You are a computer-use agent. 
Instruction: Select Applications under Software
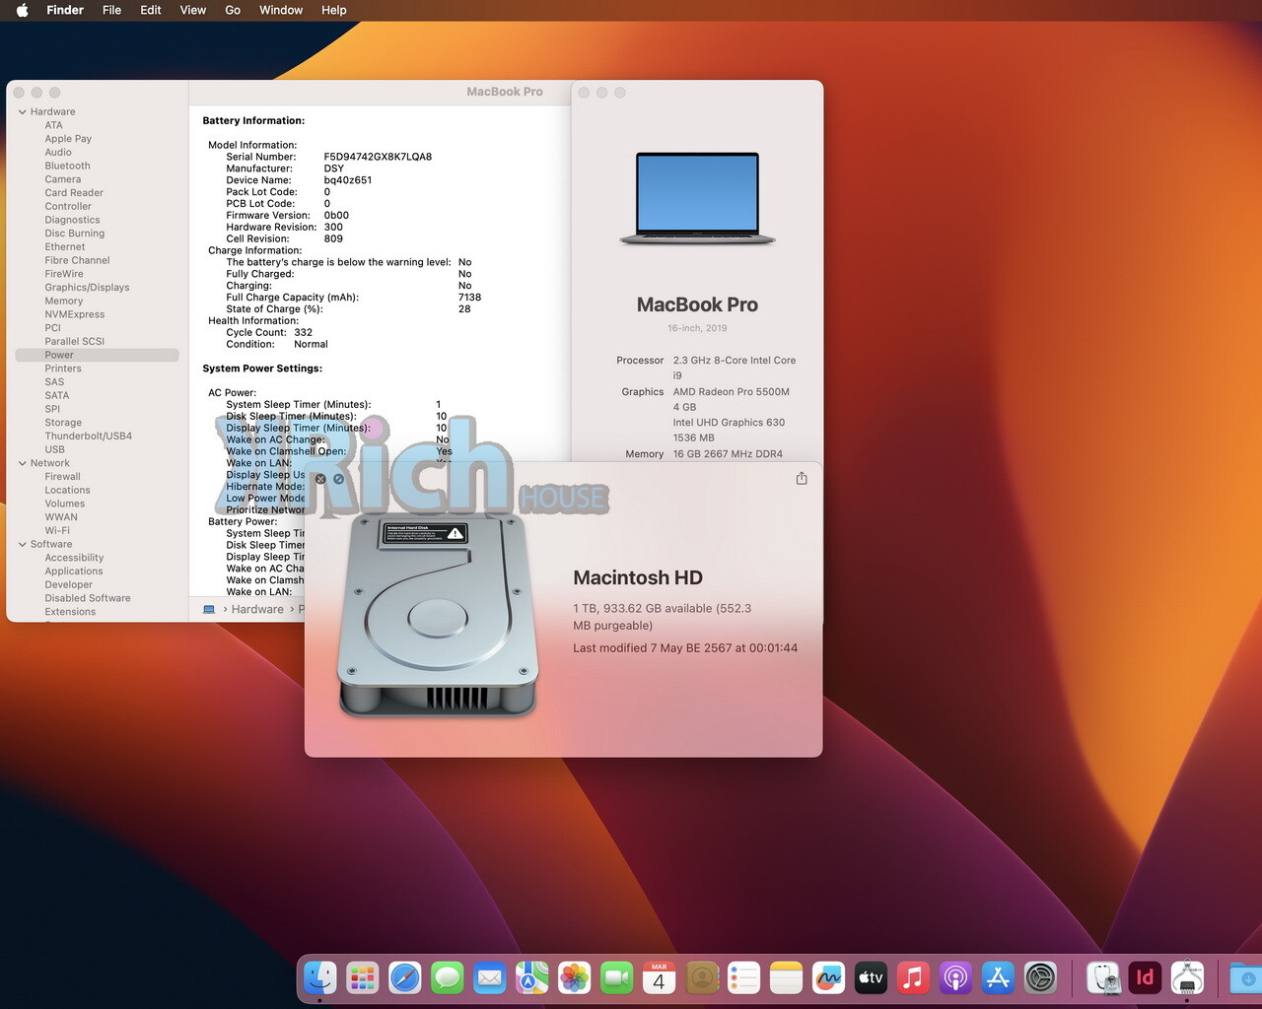(73, 572)
